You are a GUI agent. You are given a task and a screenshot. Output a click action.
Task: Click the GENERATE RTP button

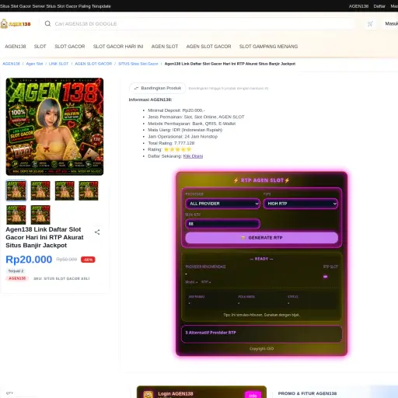[262, 238]
